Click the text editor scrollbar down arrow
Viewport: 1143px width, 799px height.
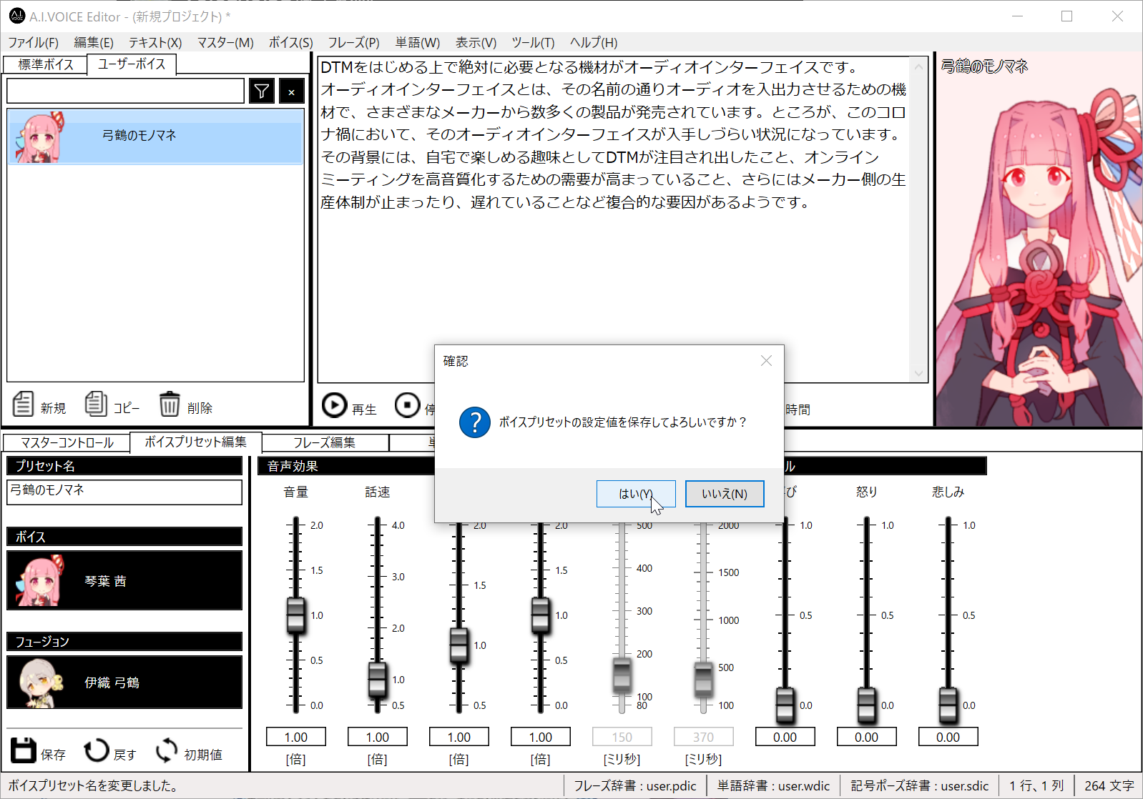[x=918, y=373]
